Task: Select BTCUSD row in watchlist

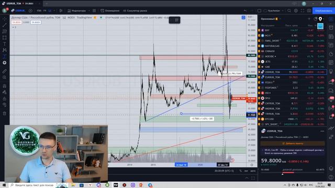Action: (x=293, y=119)
